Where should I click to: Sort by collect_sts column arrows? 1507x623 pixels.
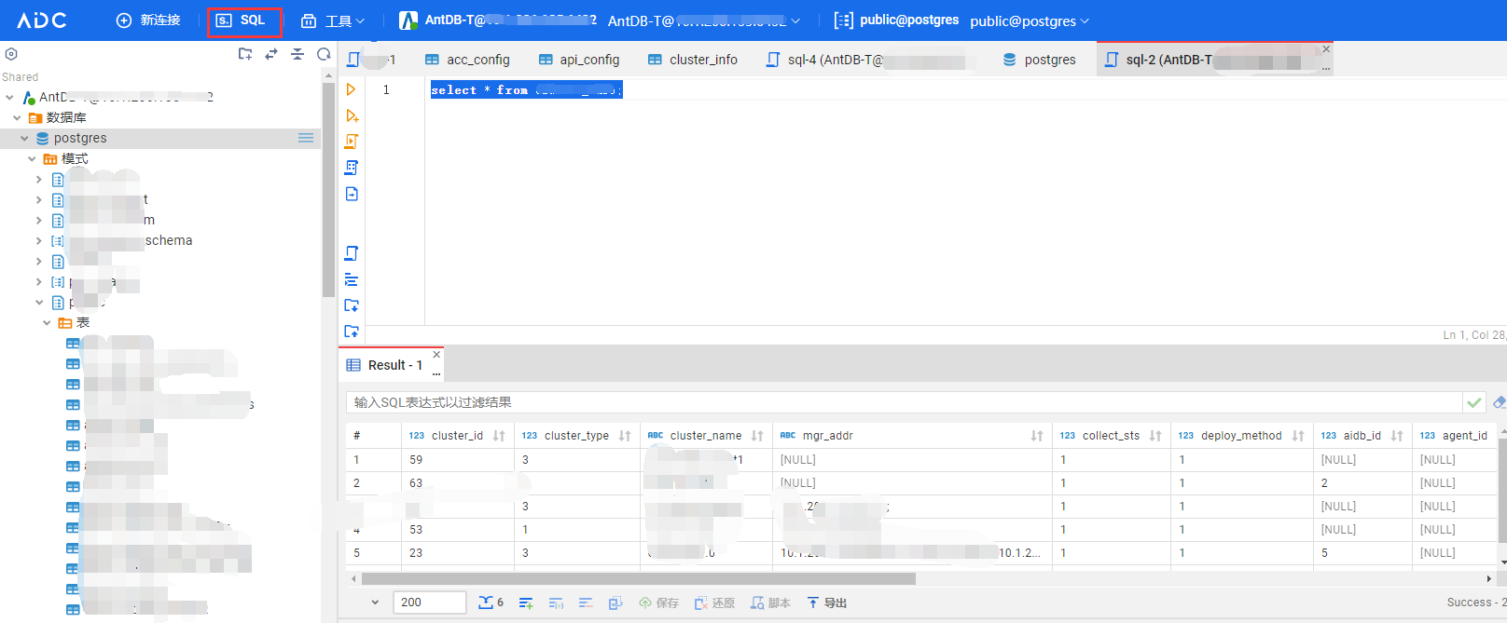[x=1155, y=436]
